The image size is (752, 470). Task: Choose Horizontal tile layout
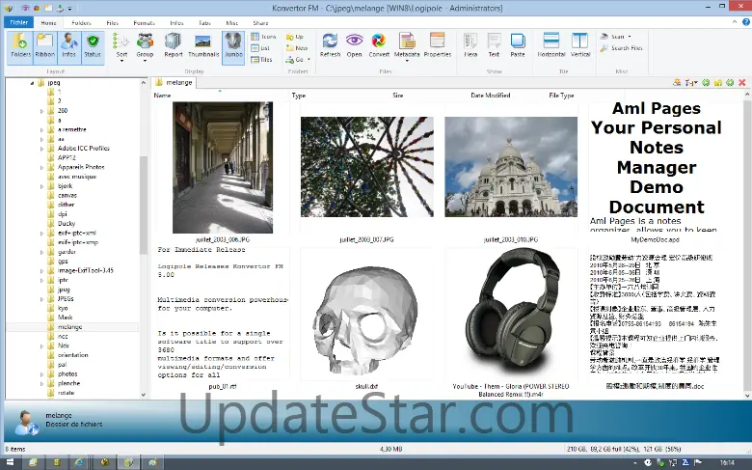551,44
